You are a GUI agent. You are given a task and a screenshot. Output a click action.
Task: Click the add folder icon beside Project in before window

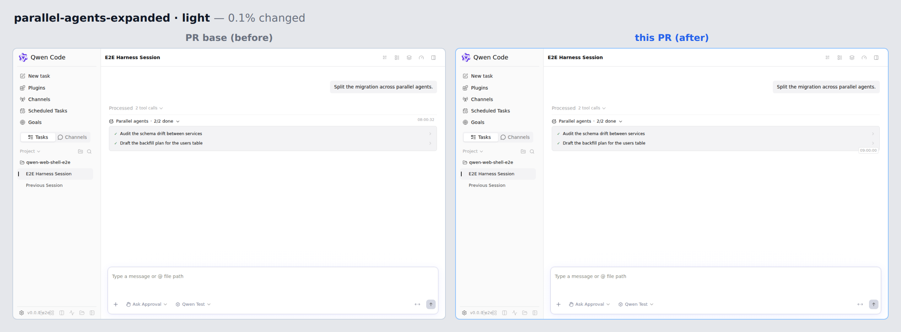click(x=80, y=151)
